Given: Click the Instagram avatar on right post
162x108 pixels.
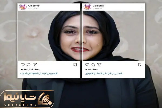Looking at the screenshot, I should pos(87,7).
